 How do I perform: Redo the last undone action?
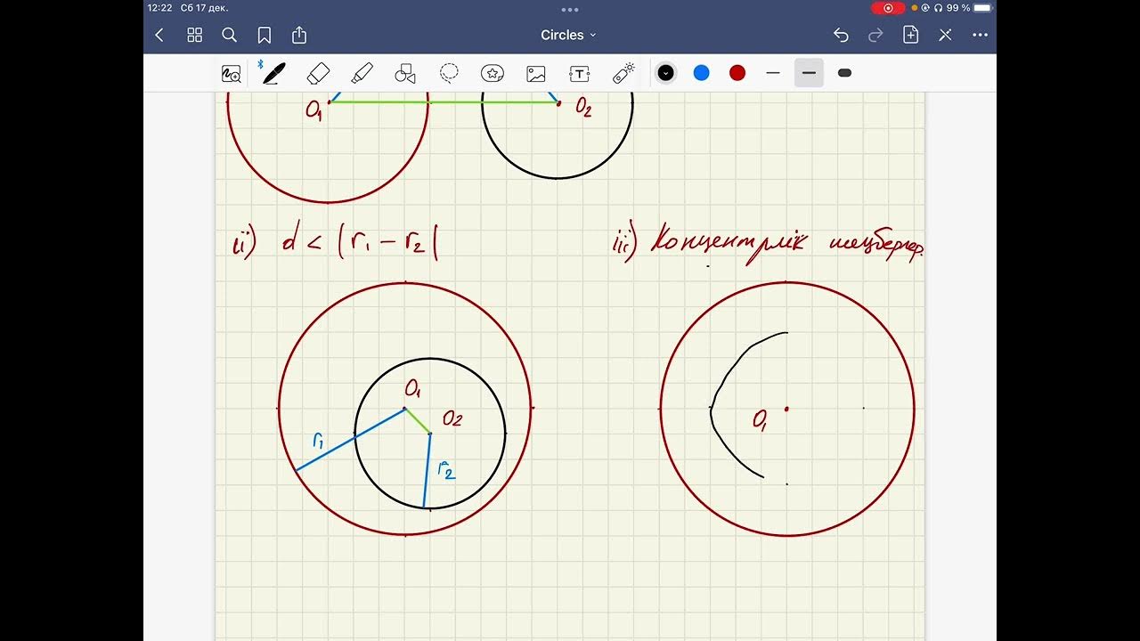pyautogui.click(x=875, y=35)
